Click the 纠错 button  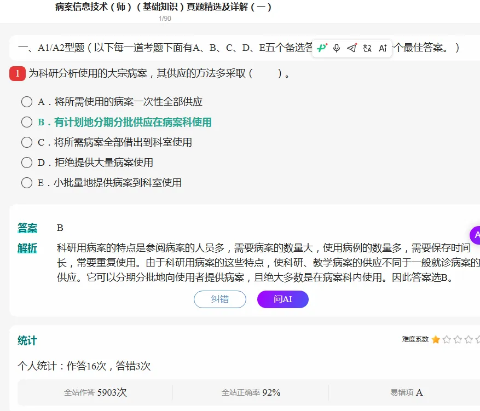click(220, 299)
